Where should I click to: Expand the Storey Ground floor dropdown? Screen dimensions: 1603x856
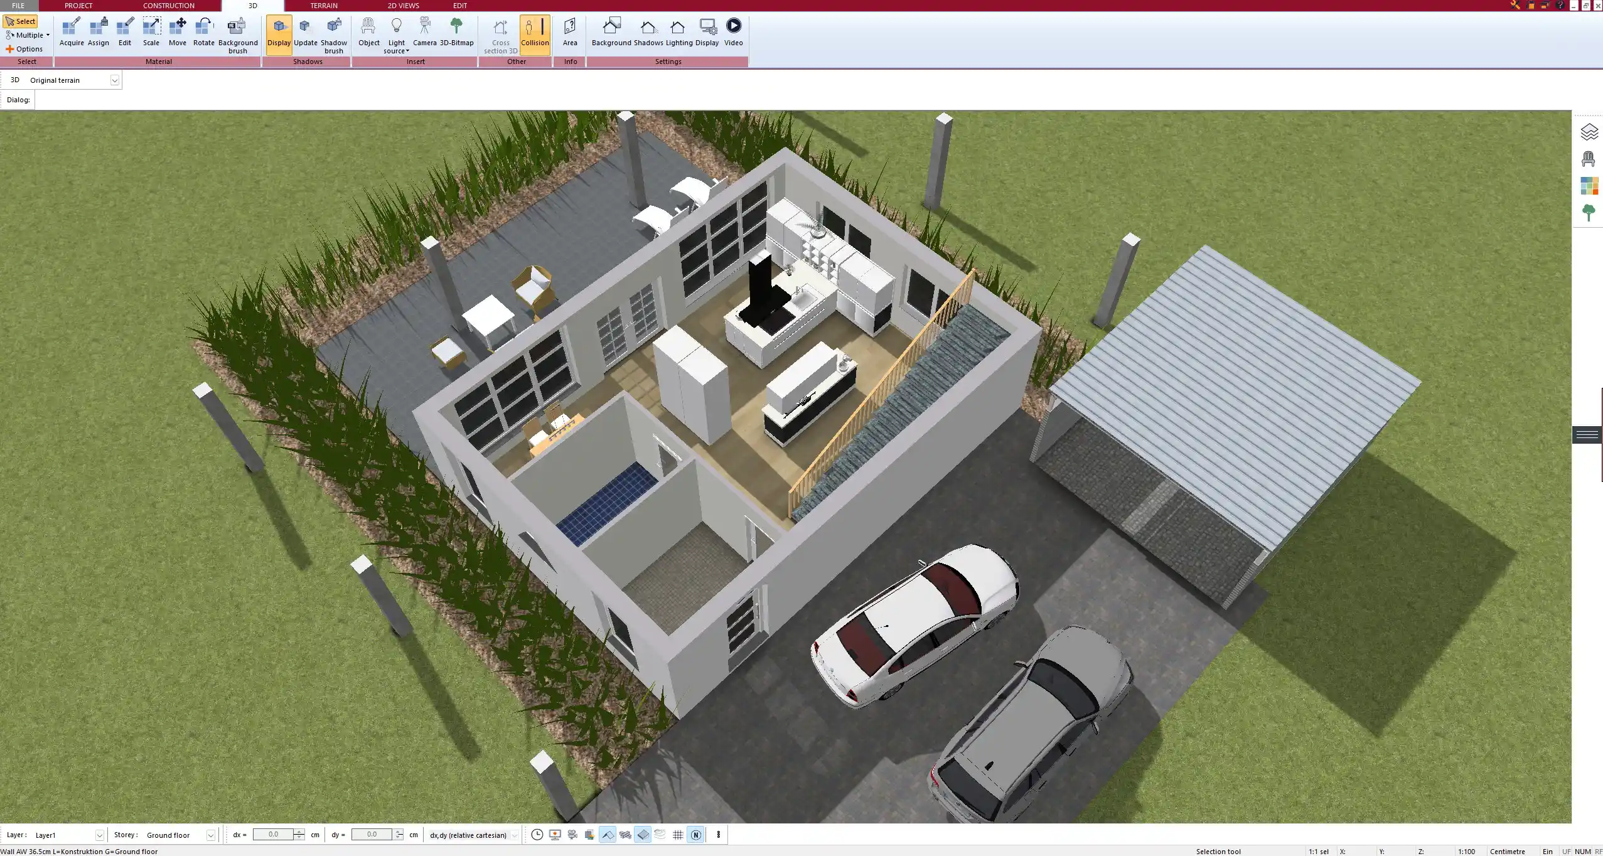point(211,835)
